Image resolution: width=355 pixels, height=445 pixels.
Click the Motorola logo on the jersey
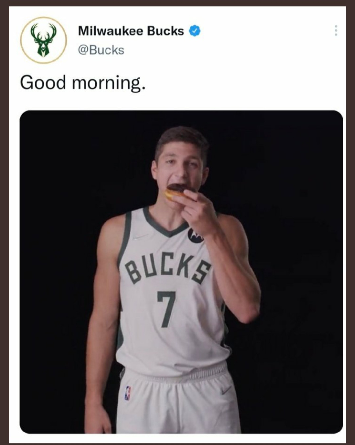coord(195,236)
